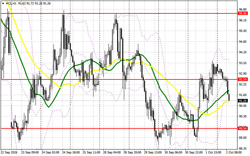The image size is (250, 156).
Task: Click the 30 Sep 06:00 time label
Action: tap(173, 152)
